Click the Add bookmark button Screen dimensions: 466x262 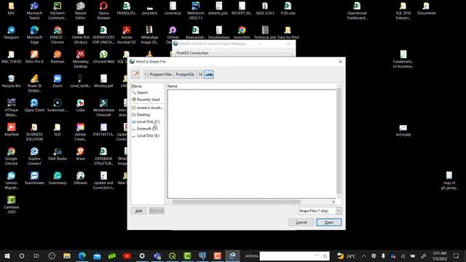click(138, 211)
